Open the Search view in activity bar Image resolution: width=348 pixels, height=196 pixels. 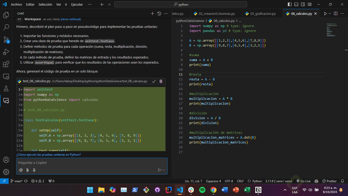[6, 27]
